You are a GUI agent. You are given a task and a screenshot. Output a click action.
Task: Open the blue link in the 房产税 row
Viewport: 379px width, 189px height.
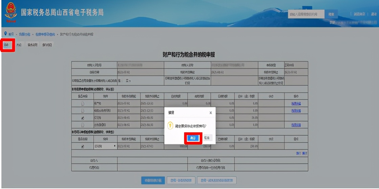click(296, 103)
